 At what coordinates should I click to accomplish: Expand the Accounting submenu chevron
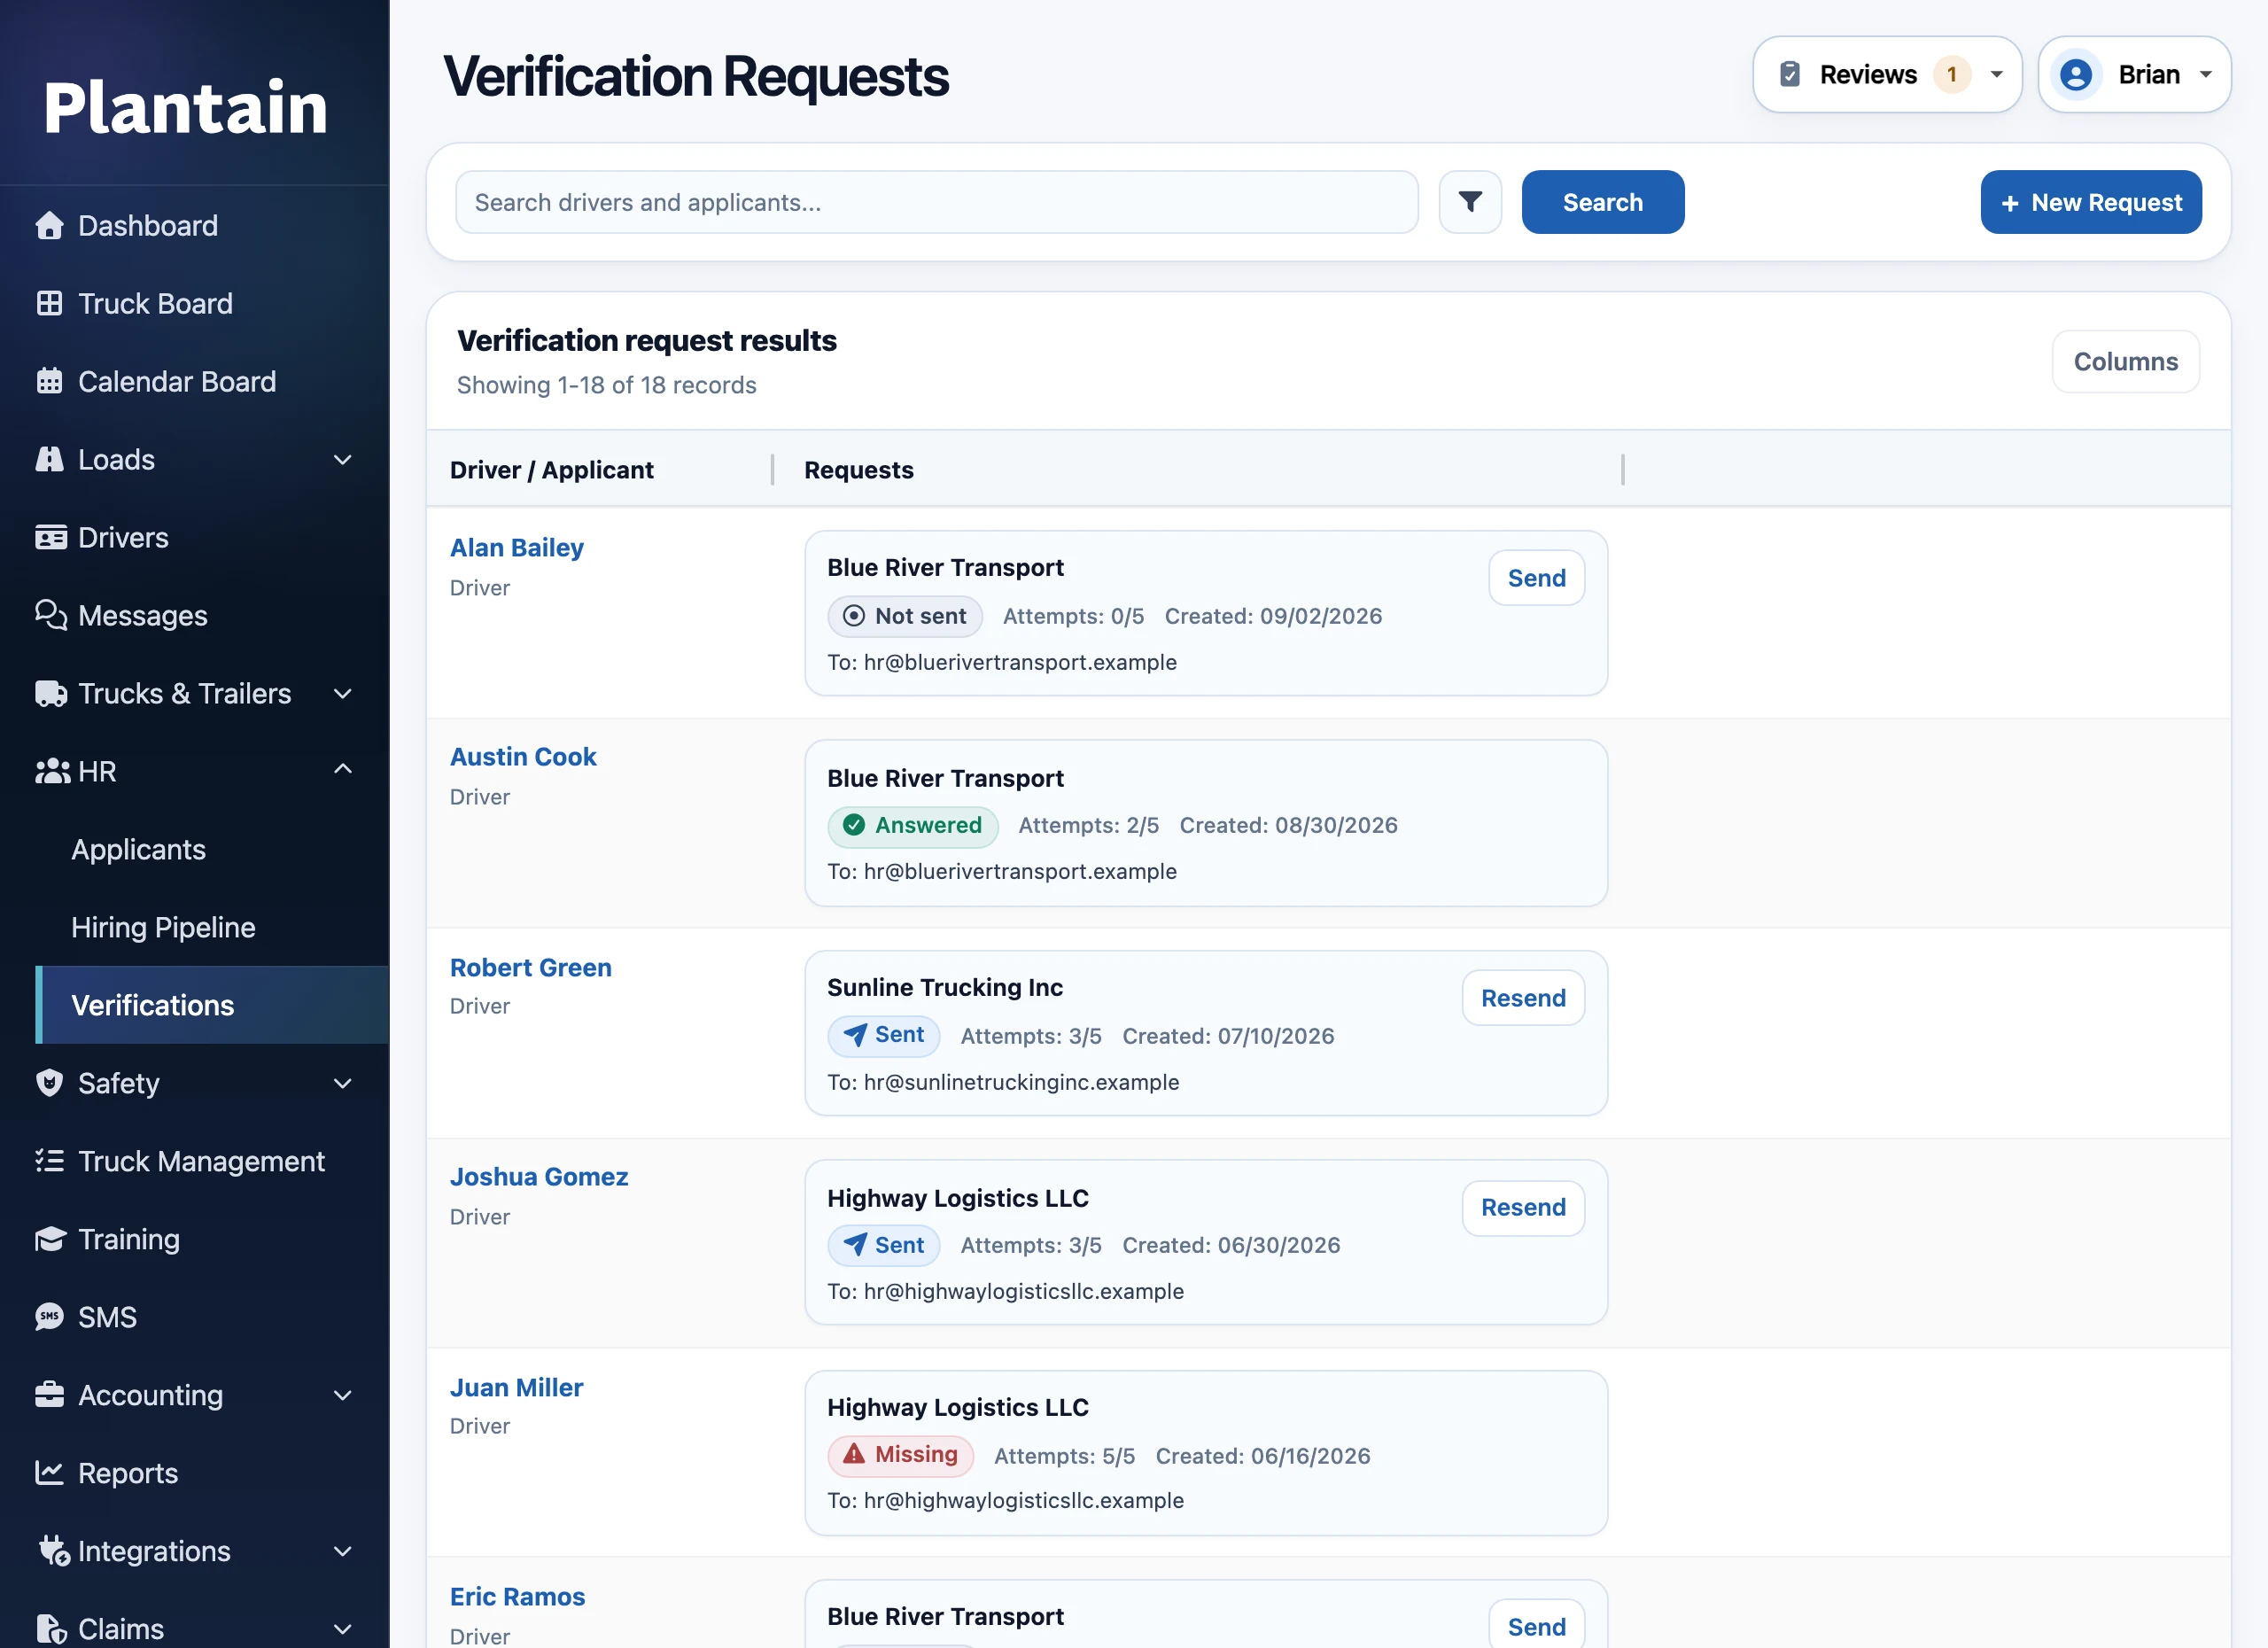(343, 1395)
